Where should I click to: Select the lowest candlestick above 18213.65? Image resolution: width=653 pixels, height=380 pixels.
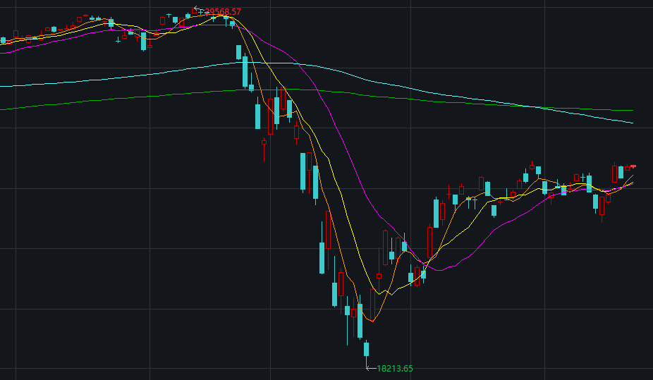point(366,348)
